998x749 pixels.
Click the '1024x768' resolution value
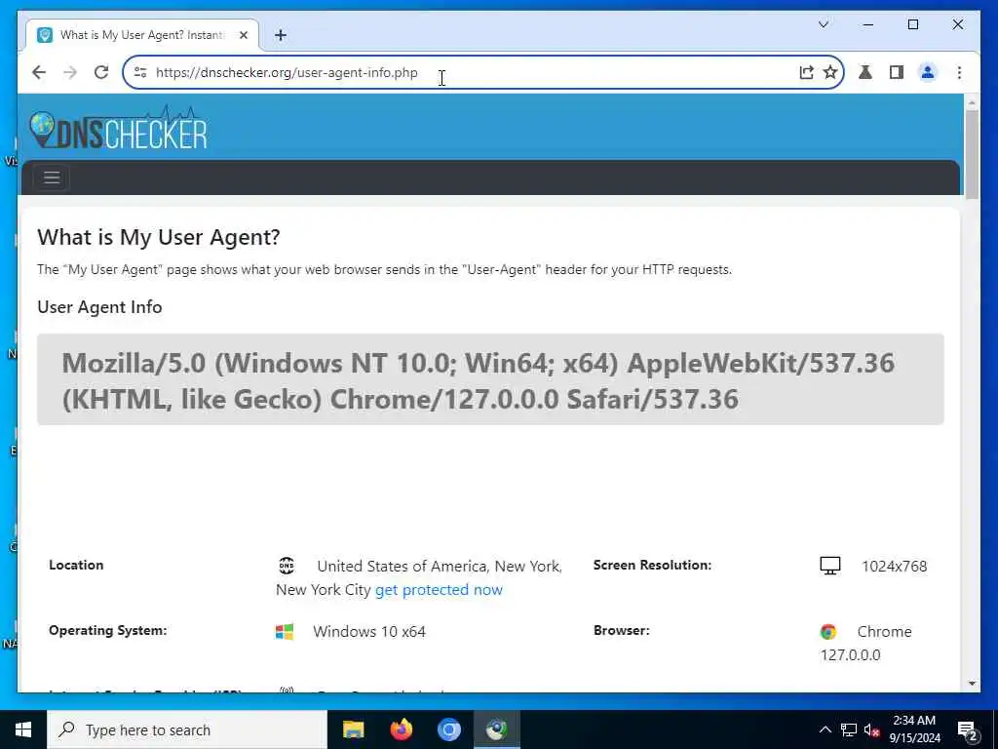(x=895, y=567)
